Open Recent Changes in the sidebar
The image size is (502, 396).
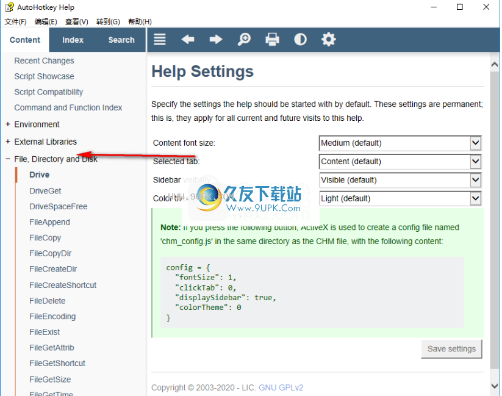[44, 60]
